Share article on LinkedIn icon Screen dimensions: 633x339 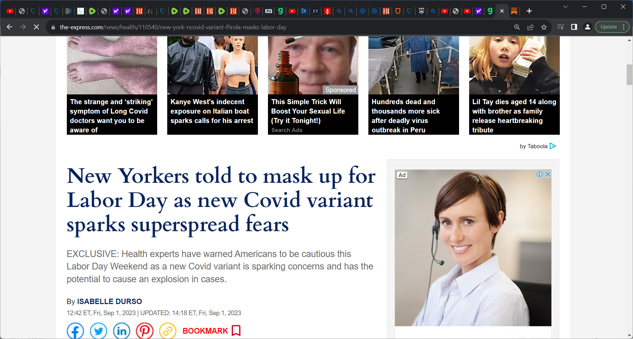(x=122, y=331)
